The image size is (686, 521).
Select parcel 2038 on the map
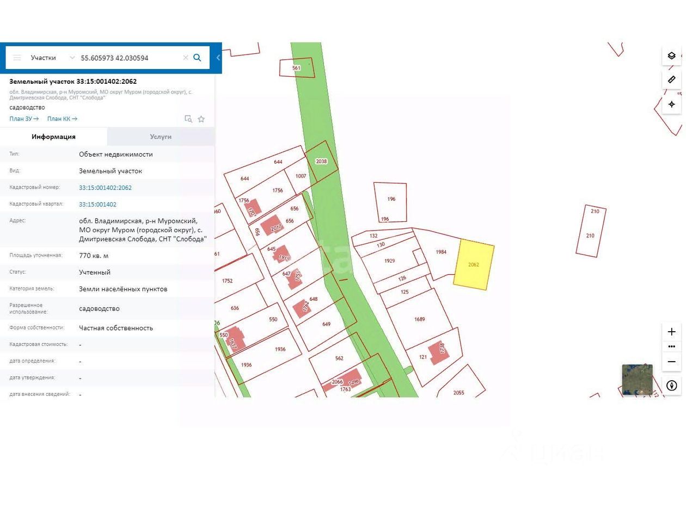[x=321, y=161]
